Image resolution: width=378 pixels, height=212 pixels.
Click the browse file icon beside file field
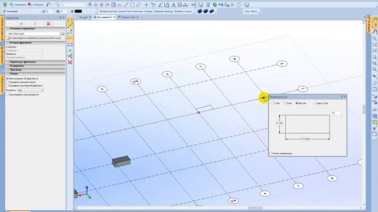click(63, 34)
